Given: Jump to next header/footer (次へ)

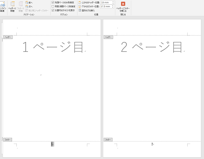Looking at the screenshot, I should (29, 6).
